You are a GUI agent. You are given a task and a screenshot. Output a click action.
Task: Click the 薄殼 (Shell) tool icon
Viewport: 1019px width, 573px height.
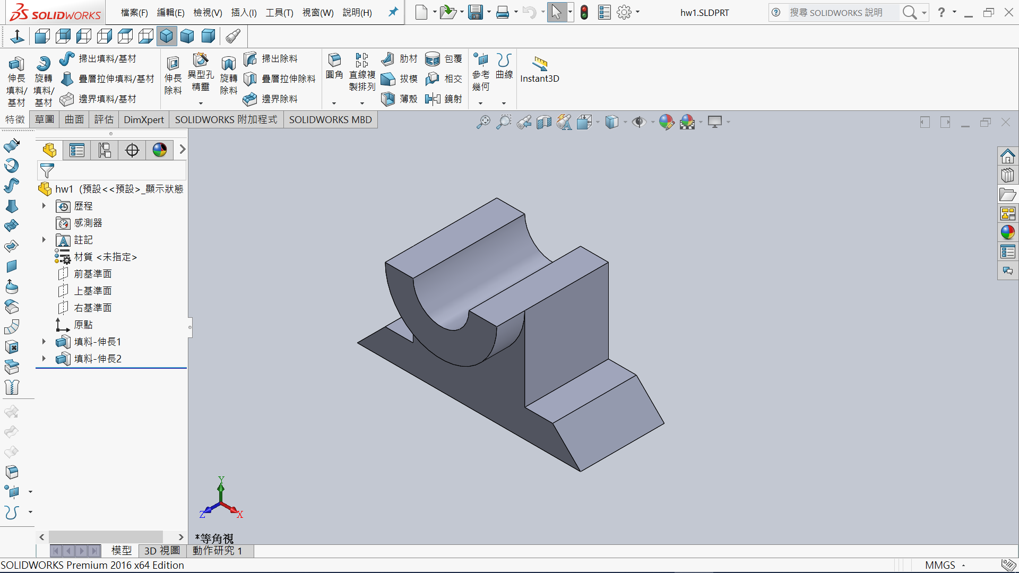pyautogui.click(x=388, y=99)
